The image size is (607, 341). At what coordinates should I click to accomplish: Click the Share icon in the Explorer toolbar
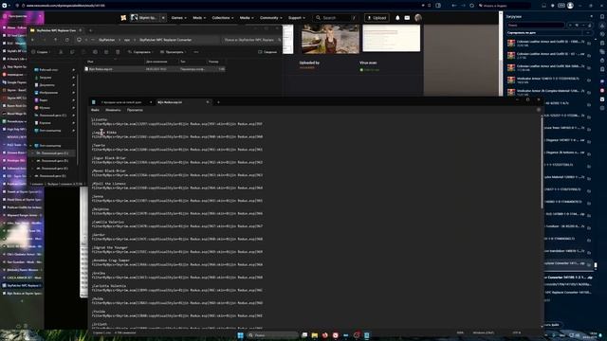106,52
